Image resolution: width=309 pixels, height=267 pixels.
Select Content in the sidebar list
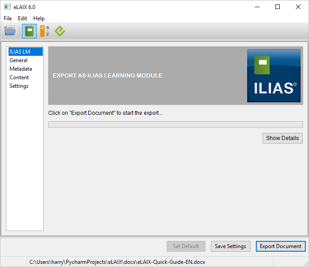tap(25, 77)
